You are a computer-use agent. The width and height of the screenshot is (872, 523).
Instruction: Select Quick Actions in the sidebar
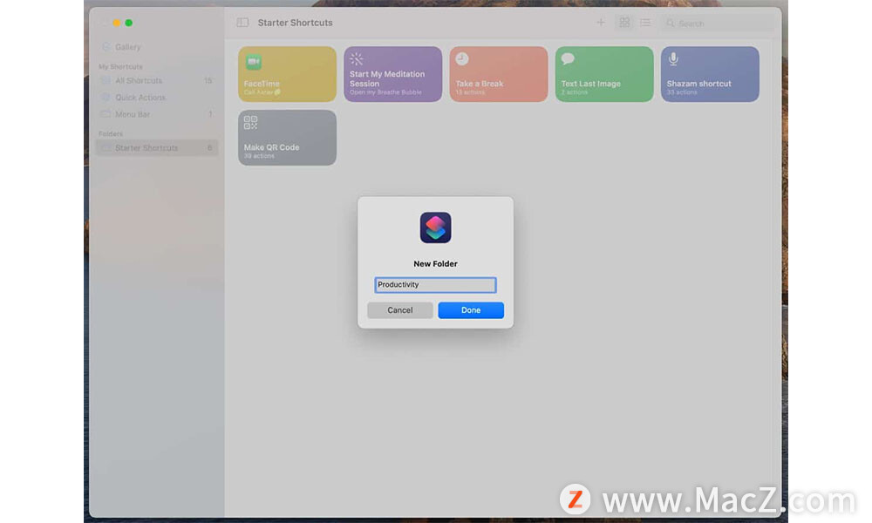tap(157, 98)
